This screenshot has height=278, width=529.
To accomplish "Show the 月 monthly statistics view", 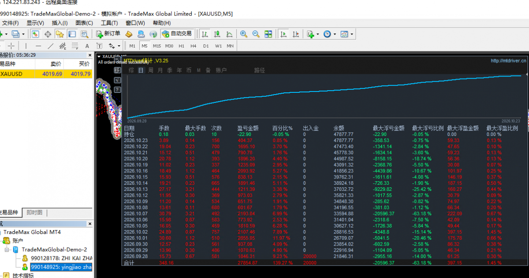I will (160, 70).
